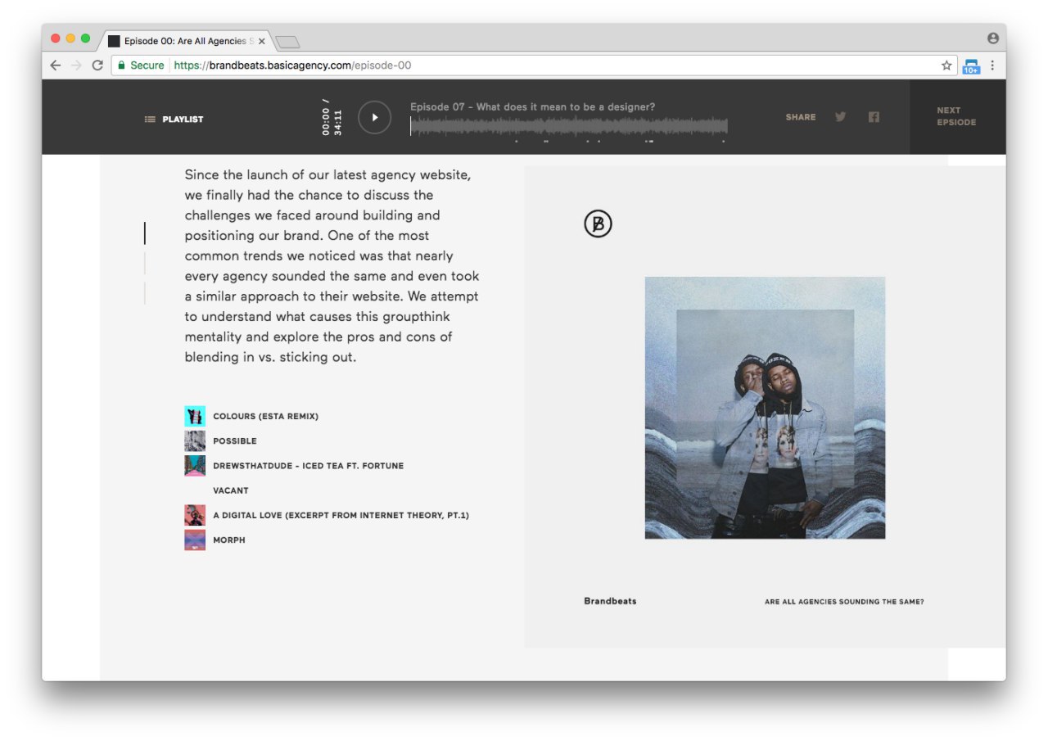
Task: Reload the page
Action: (x=97, y=66)
